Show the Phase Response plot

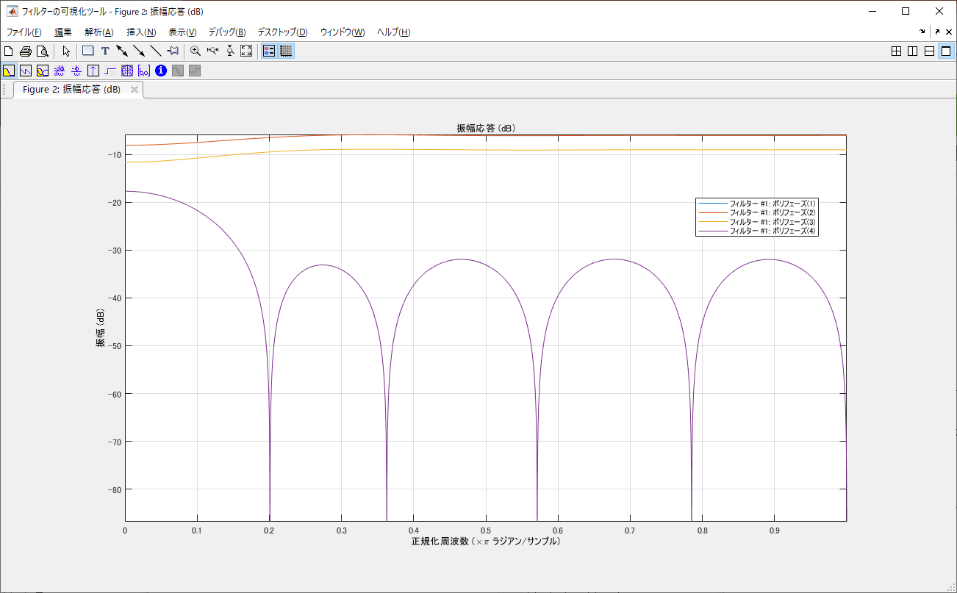point(26,71)
